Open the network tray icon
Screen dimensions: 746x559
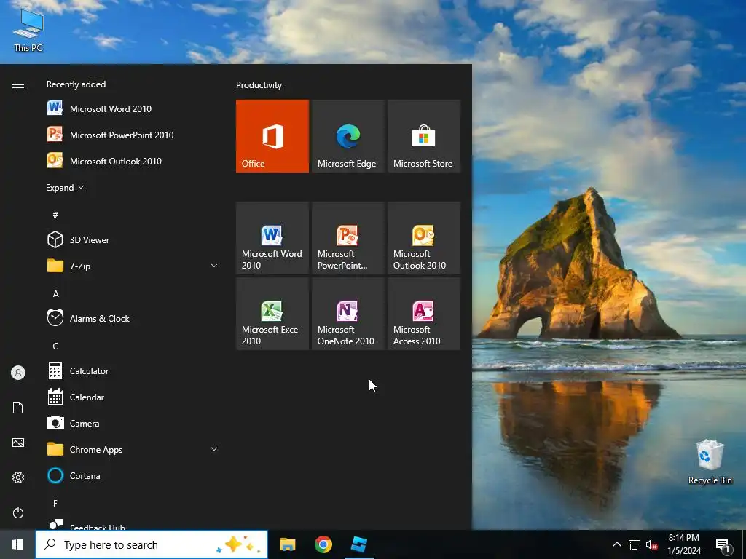pos(635,544)
